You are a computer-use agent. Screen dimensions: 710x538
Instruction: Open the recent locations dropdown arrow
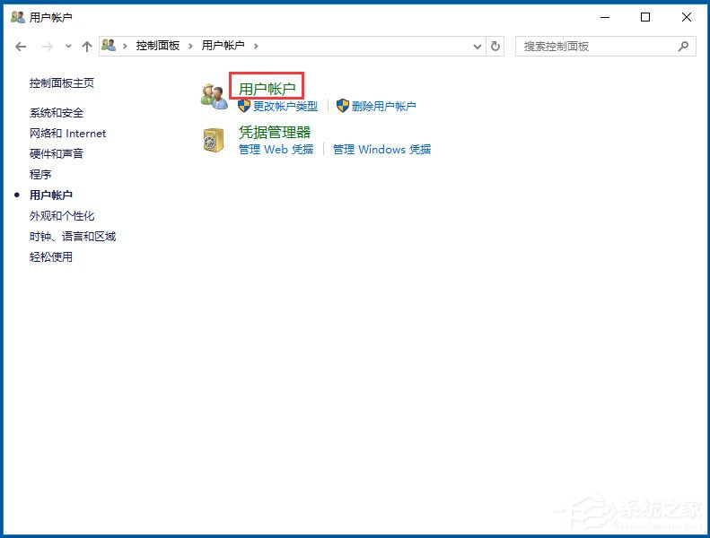tap(68, 47)
